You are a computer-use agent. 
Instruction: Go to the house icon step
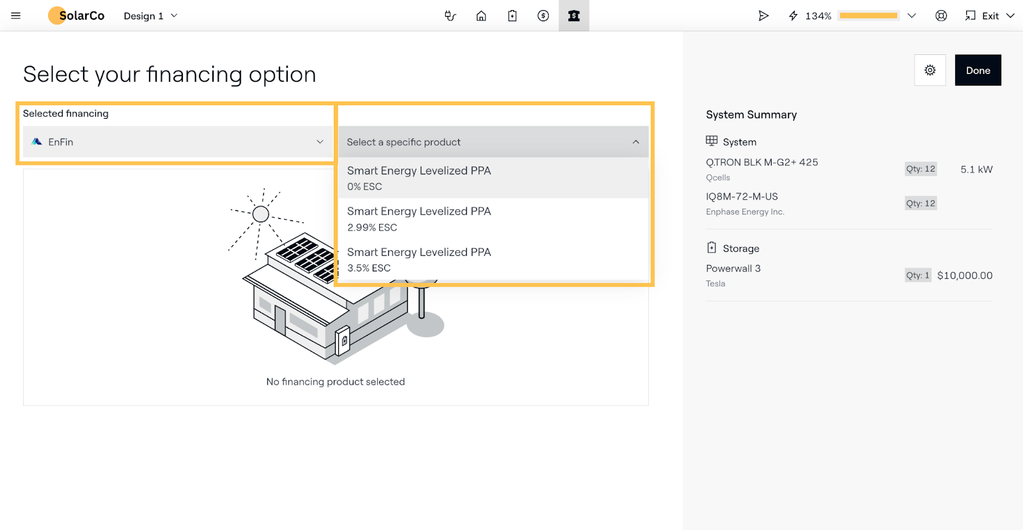click(481, 16)
